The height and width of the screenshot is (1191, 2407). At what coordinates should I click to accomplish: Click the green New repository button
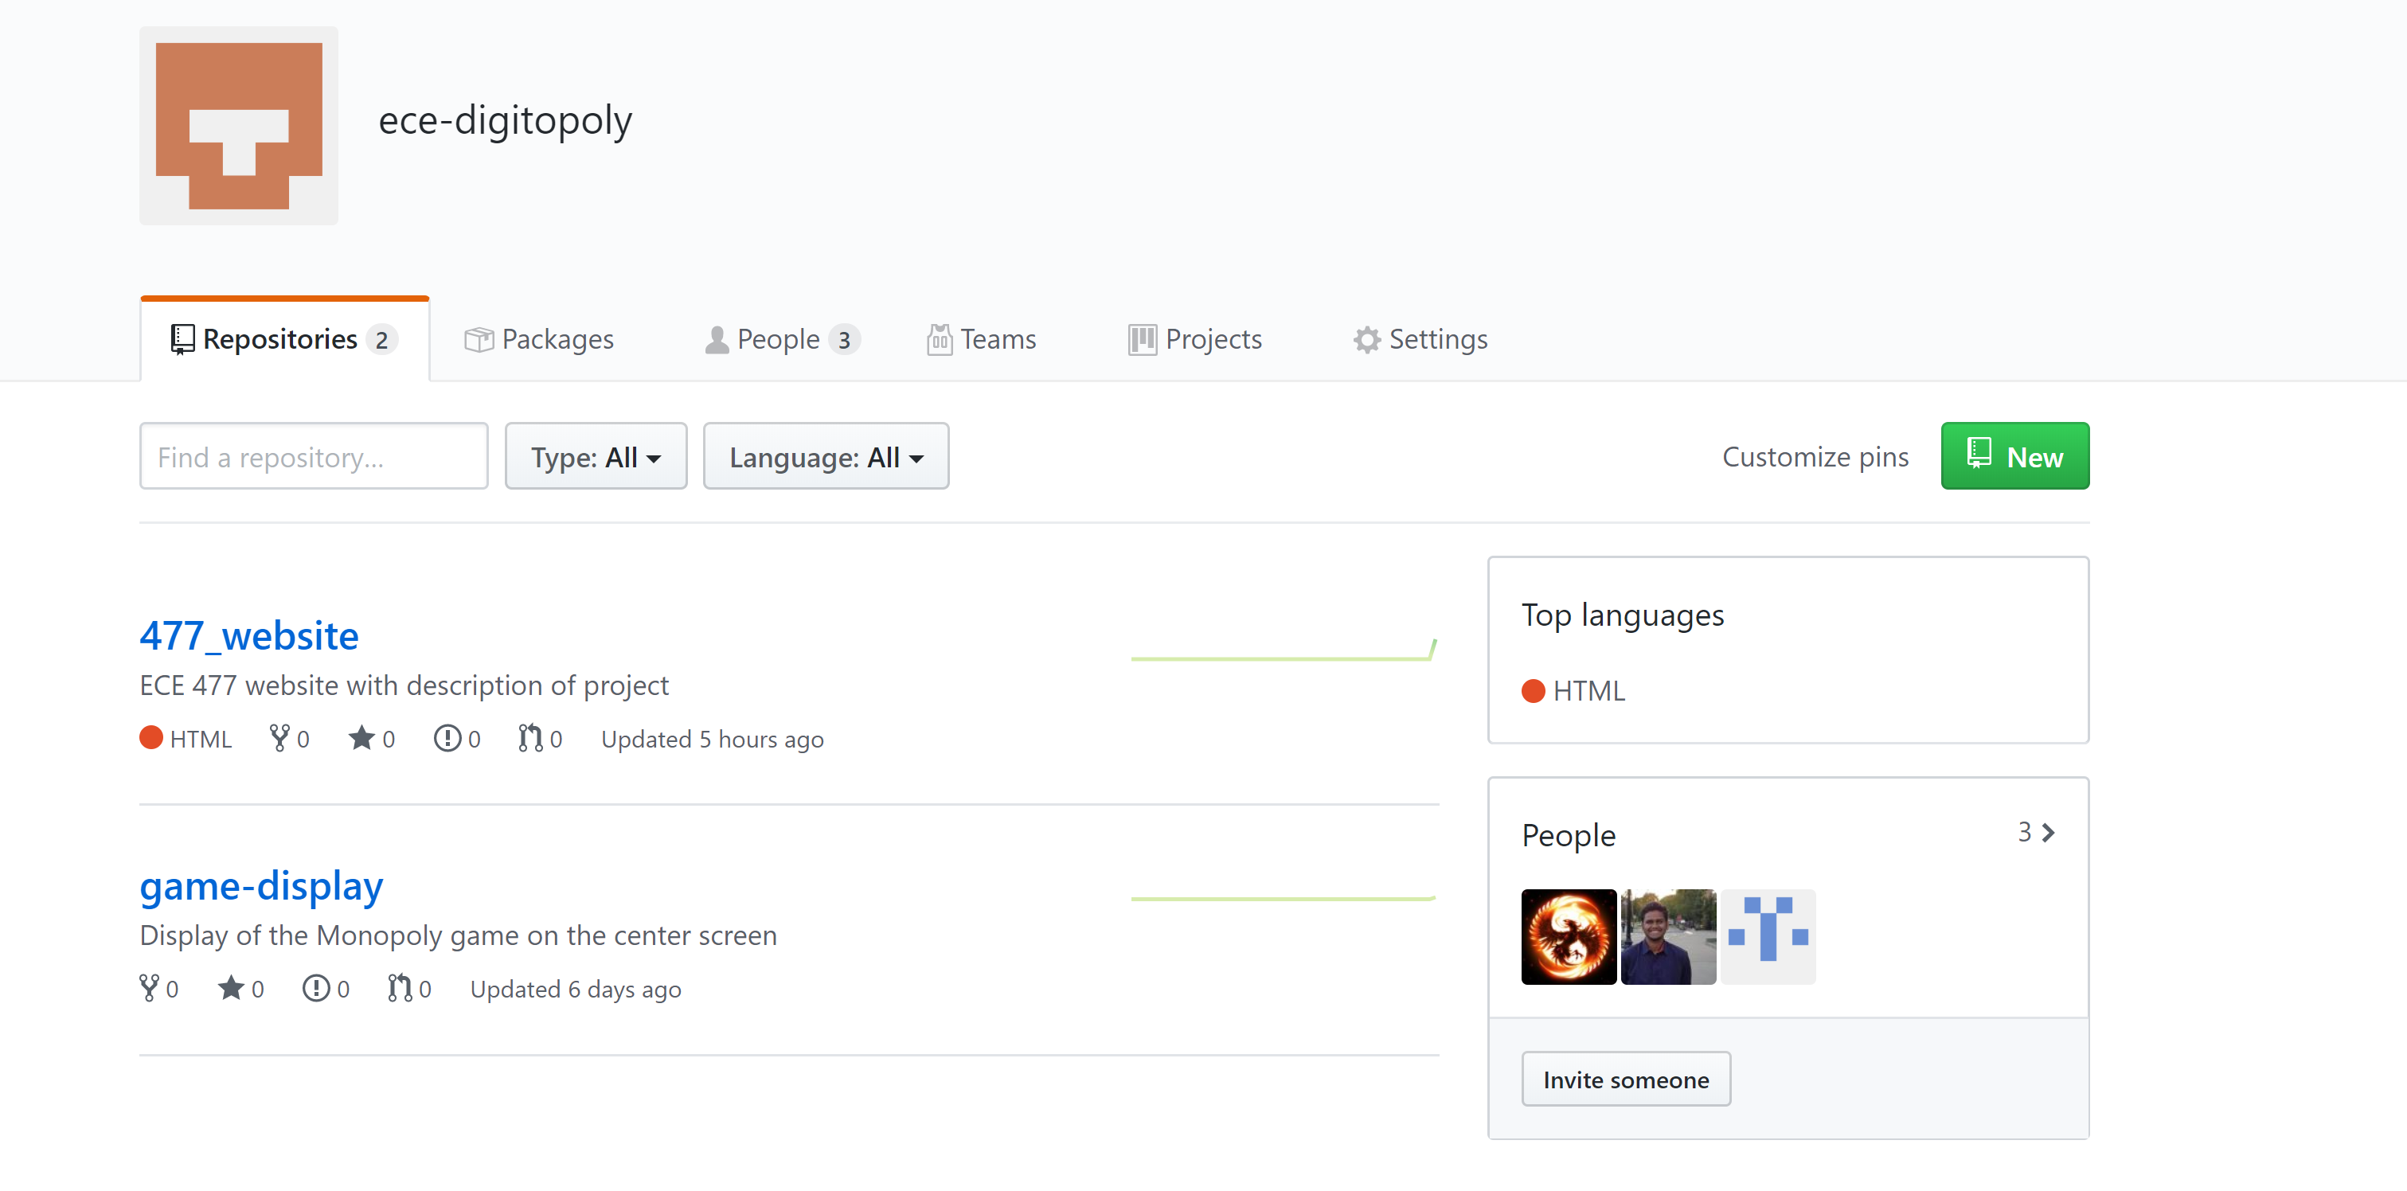pyautogui.click(x=2014, y=456)
